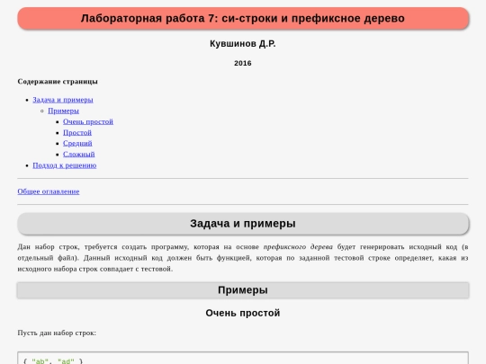The height and width of the screenshot is (364, 486).
Task: Open the 'Простой' contents link
Action: 77,132
